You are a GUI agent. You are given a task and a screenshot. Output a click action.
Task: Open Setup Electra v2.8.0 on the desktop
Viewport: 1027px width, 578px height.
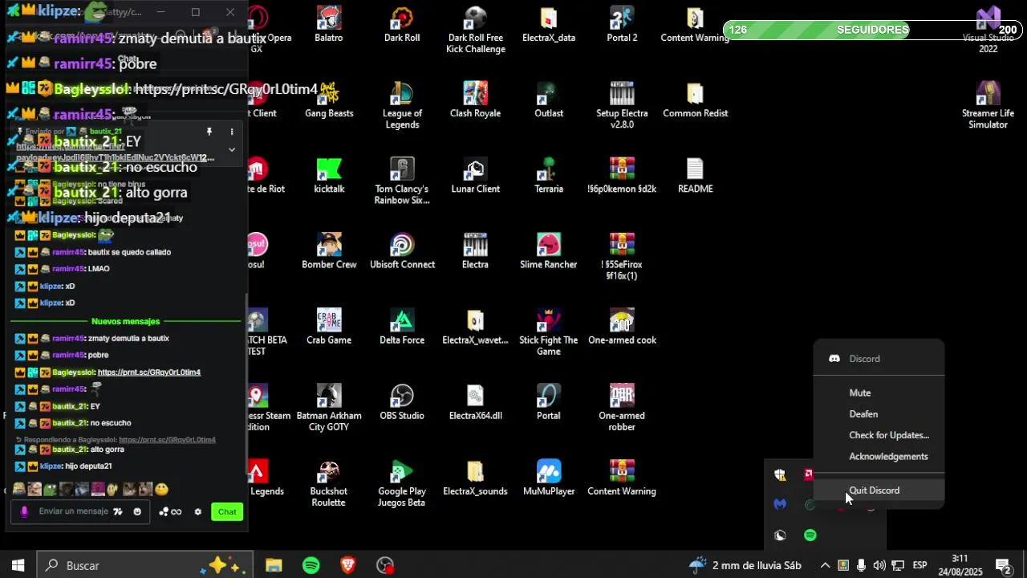tap(622, 105)
